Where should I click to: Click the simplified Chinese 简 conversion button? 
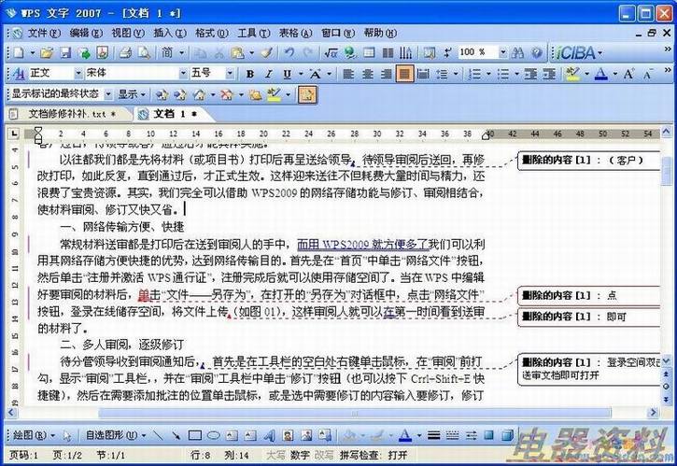167,53
